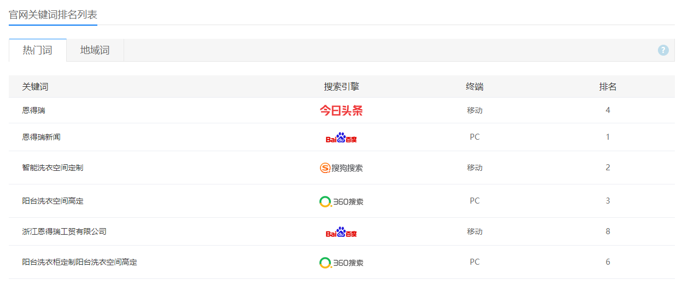Viewport: 682px width, 304px height.
Task: Click the 官网关键词排名列表 section title
Action: click(53, 14)
